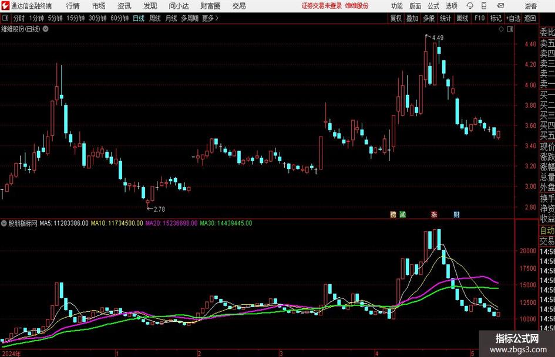Add stock via +自选 button
This screenshot has height=357, width=555.
click(513, 18)
